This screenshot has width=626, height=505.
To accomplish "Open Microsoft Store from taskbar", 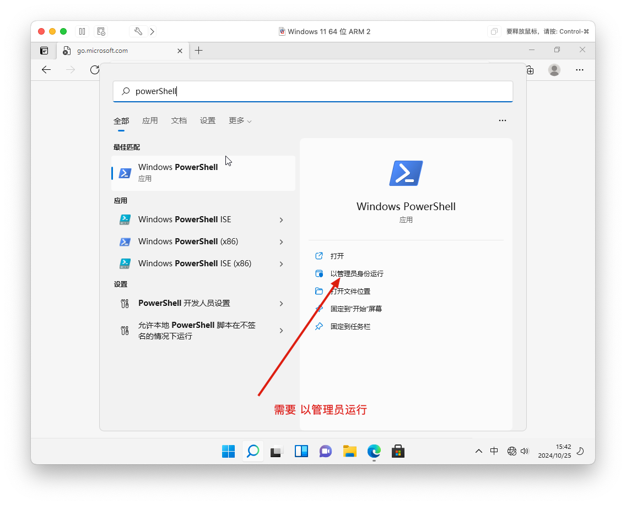I will click(398, 452).
